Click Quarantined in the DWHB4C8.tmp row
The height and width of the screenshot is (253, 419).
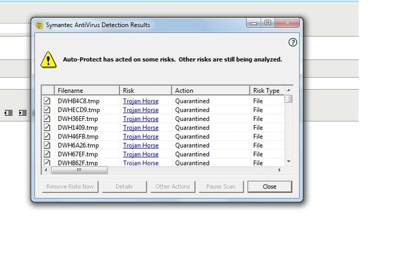(192, 101)
